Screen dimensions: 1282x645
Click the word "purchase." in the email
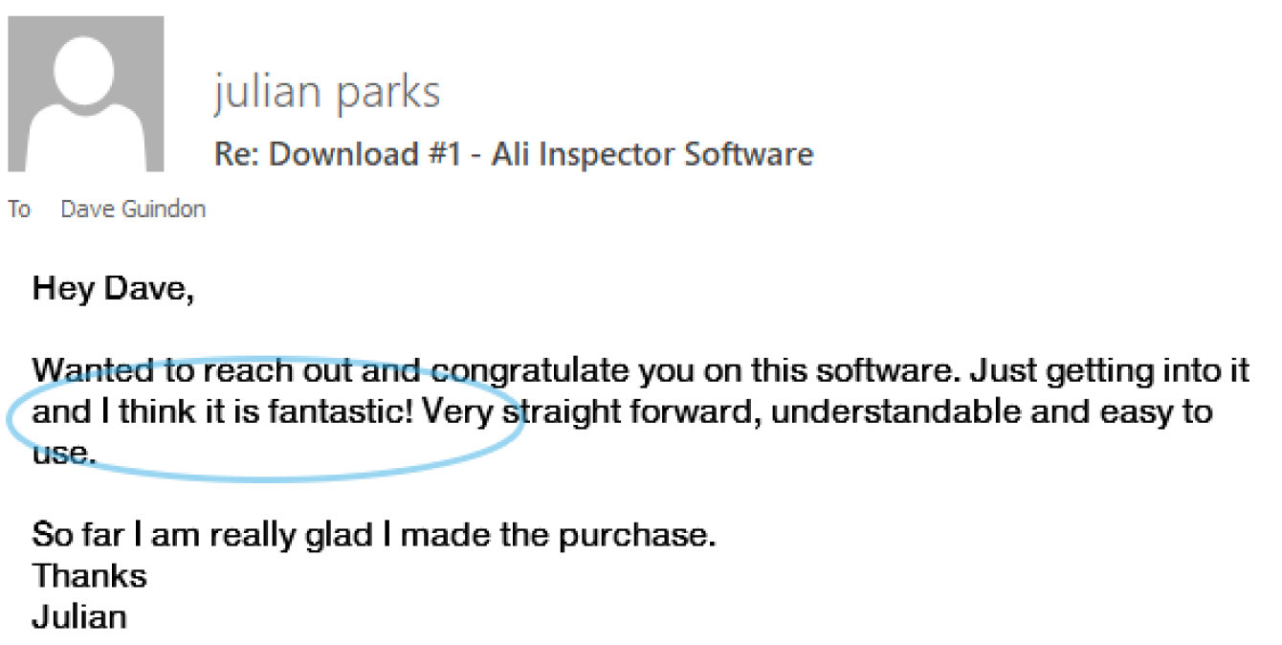(x=635, y=534)
